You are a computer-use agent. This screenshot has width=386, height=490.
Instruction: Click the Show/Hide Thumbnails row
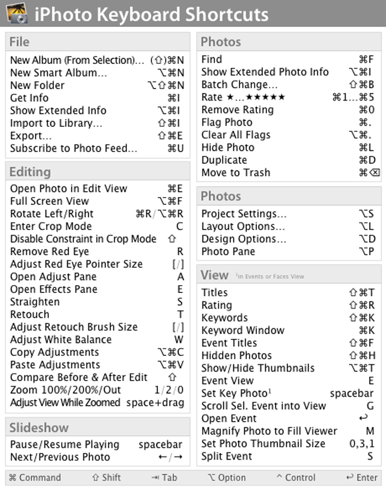coord(258,368)
